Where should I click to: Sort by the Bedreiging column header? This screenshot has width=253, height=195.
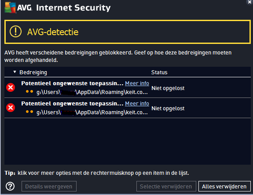[x=33, y=72]
